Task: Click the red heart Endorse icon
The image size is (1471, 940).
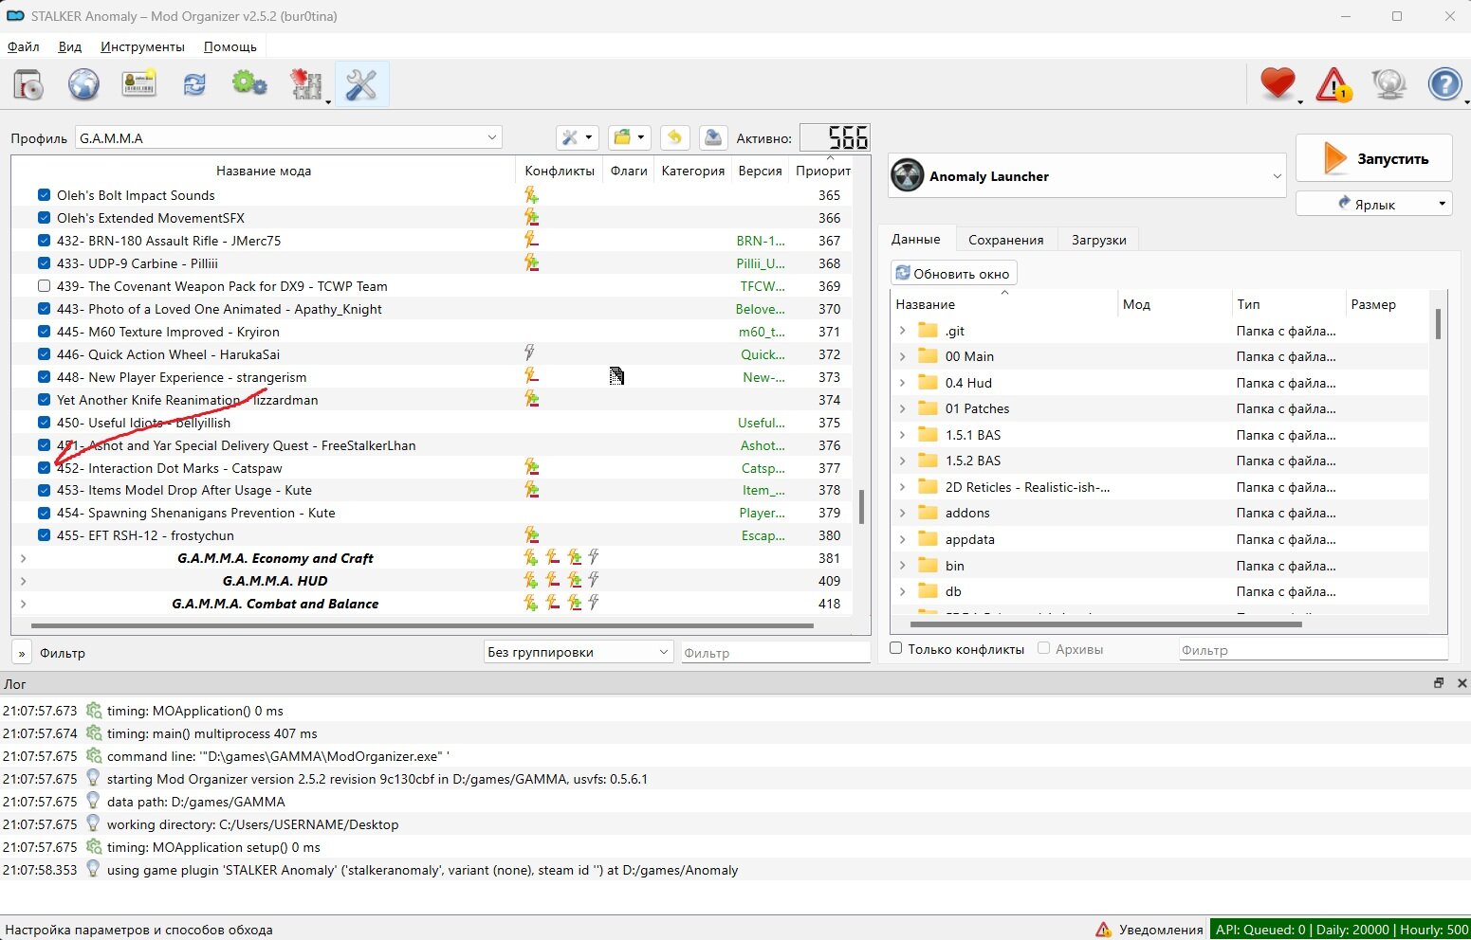Action: [x=1278, y=84]
